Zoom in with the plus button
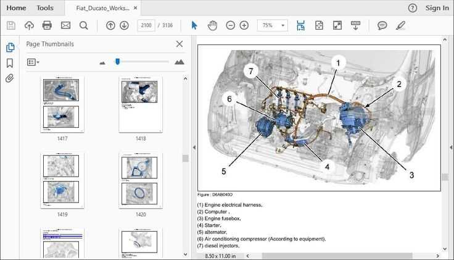 click(244, 25)
